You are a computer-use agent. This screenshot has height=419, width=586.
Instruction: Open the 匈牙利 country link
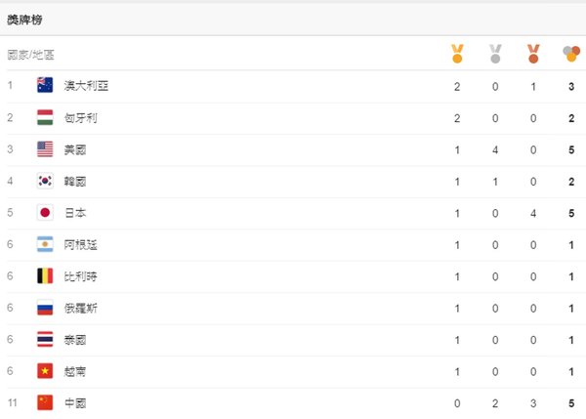pos(81,118)
